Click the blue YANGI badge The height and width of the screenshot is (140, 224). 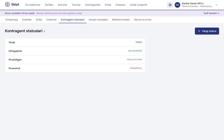[x=139, y=42]
